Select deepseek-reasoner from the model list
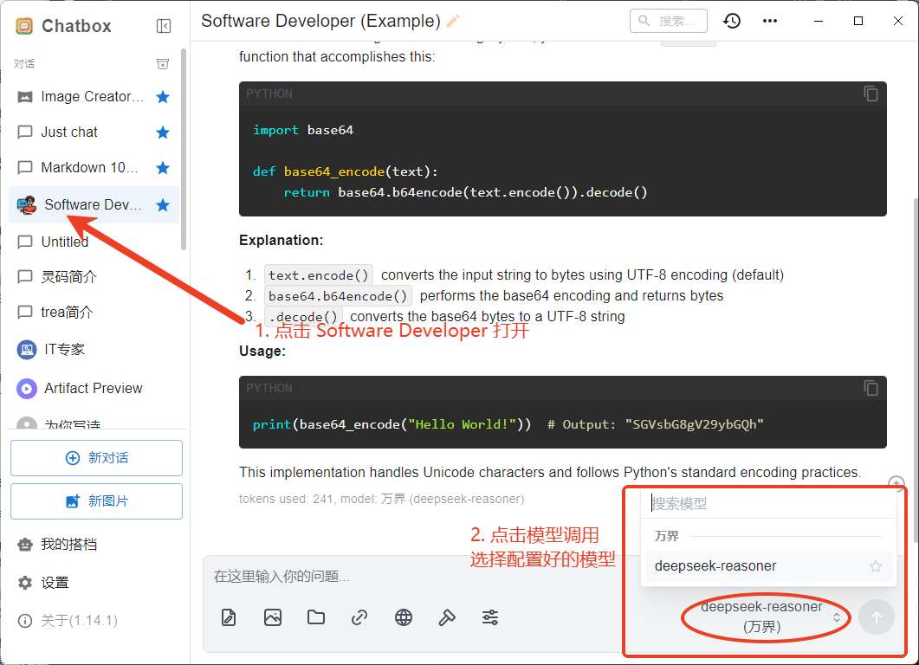The height and width of the screenshot is (665, 919). [x=715, y=566]
